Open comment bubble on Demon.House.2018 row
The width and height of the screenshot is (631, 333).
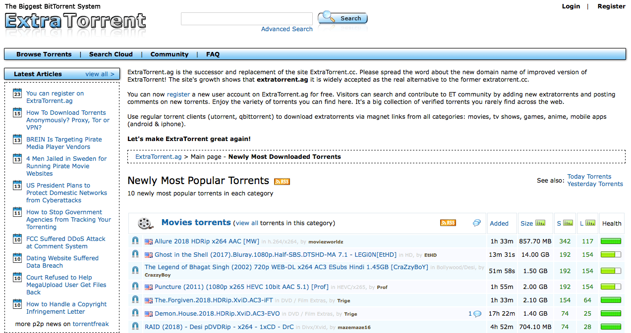(477, 314)
